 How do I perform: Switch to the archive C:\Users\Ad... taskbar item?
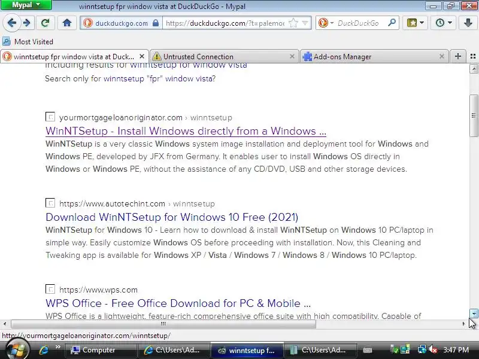pos(320,350)
